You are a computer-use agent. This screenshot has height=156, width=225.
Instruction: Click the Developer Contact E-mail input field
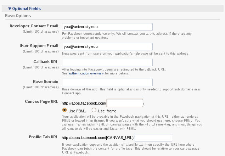tap(107, 27)
